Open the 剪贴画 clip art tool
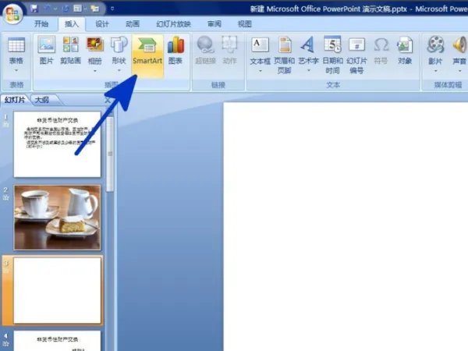This screenshot has width=468, height=351. point(71,53)
